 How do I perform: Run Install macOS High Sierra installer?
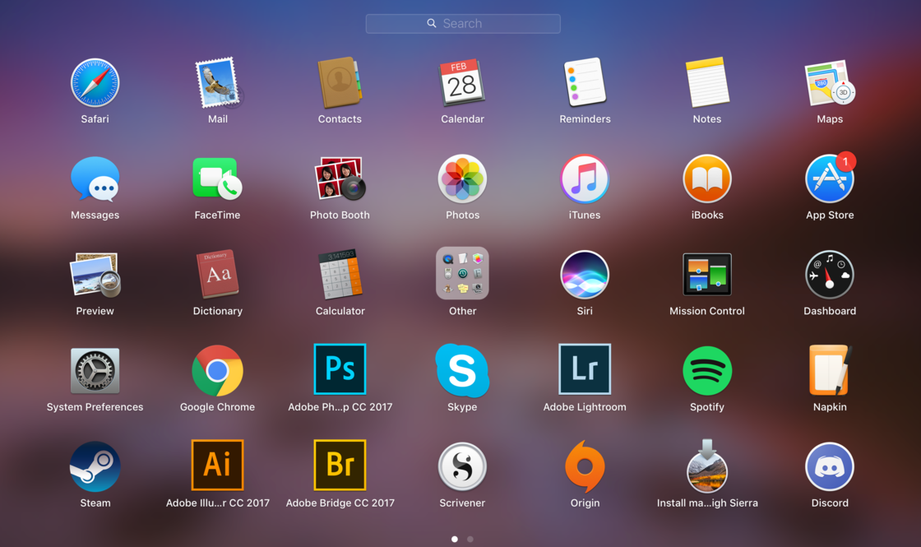point(707,466)
